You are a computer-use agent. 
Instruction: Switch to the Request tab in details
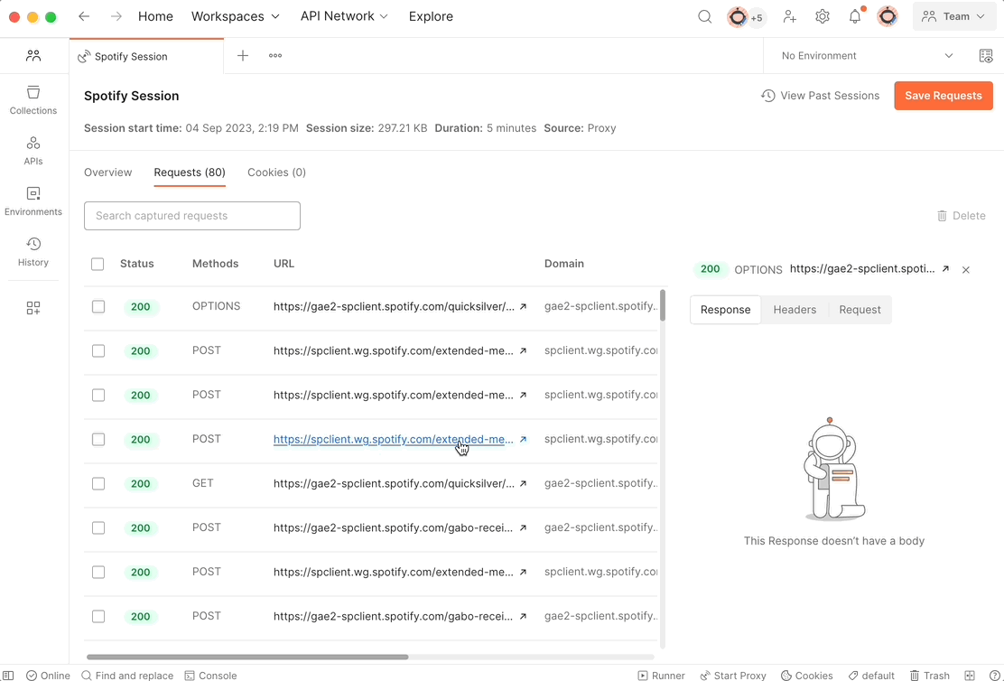pos(860,310)
